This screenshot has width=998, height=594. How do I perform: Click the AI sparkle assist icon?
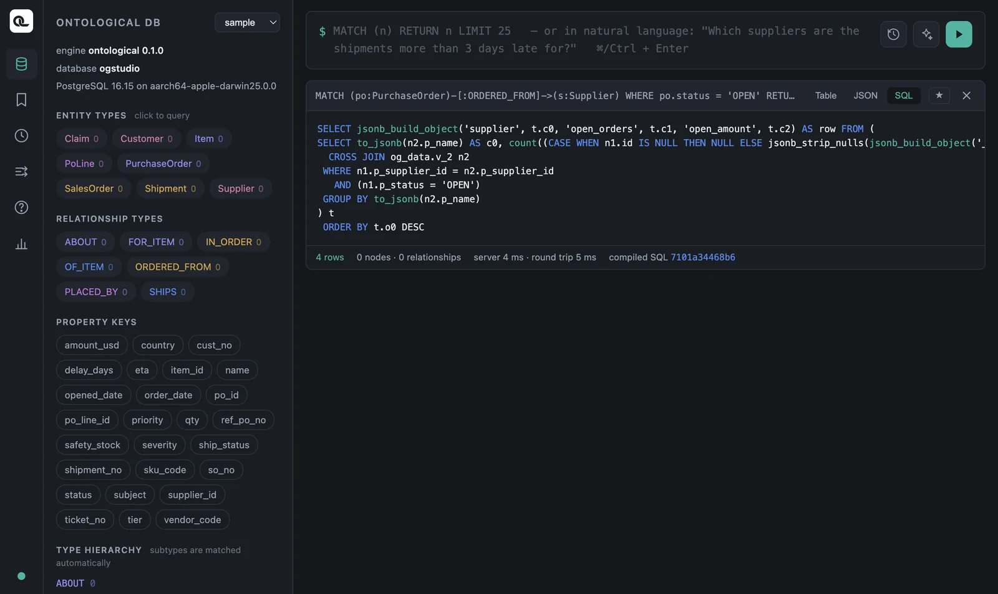tap(926, 34)
